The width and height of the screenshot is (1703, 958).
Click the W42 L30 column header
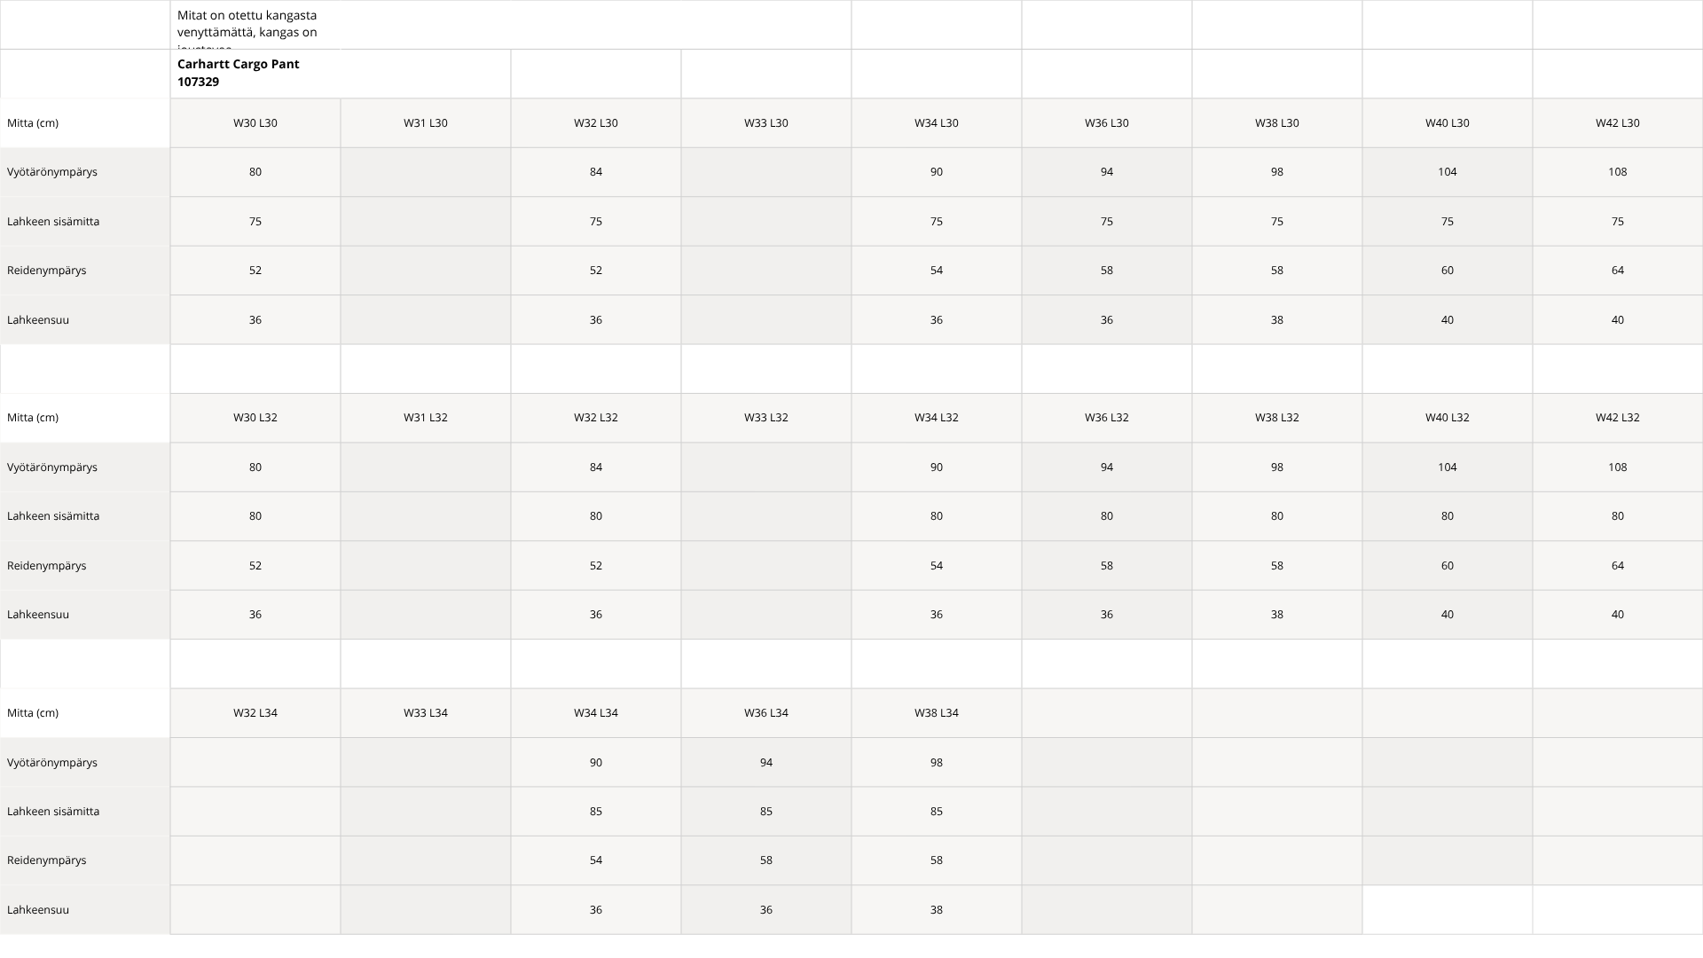tap(1617, 123)
